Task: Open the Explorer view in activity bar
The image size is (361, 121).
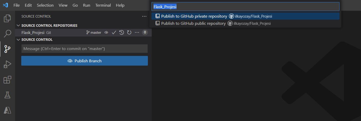Action: (7, 18)
